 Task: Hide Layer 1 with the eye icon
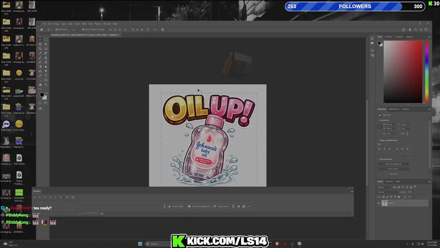tap(379, 203)
